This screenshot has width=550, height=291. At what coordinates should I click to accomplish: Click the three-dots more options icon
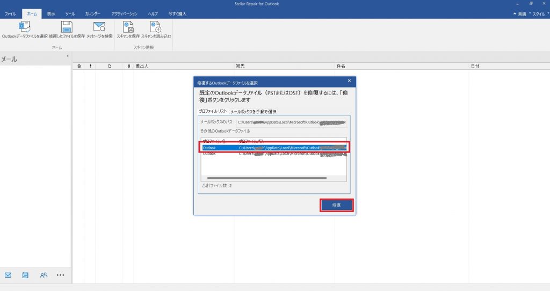click(x=60, y=275)
